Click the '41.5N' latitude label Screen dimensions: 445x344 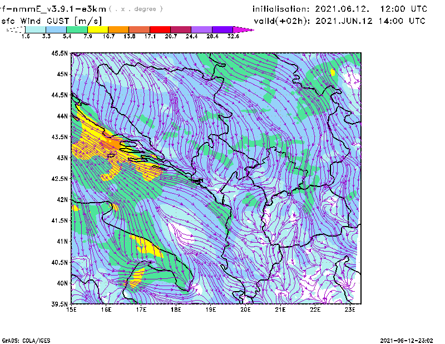(60, 220)
